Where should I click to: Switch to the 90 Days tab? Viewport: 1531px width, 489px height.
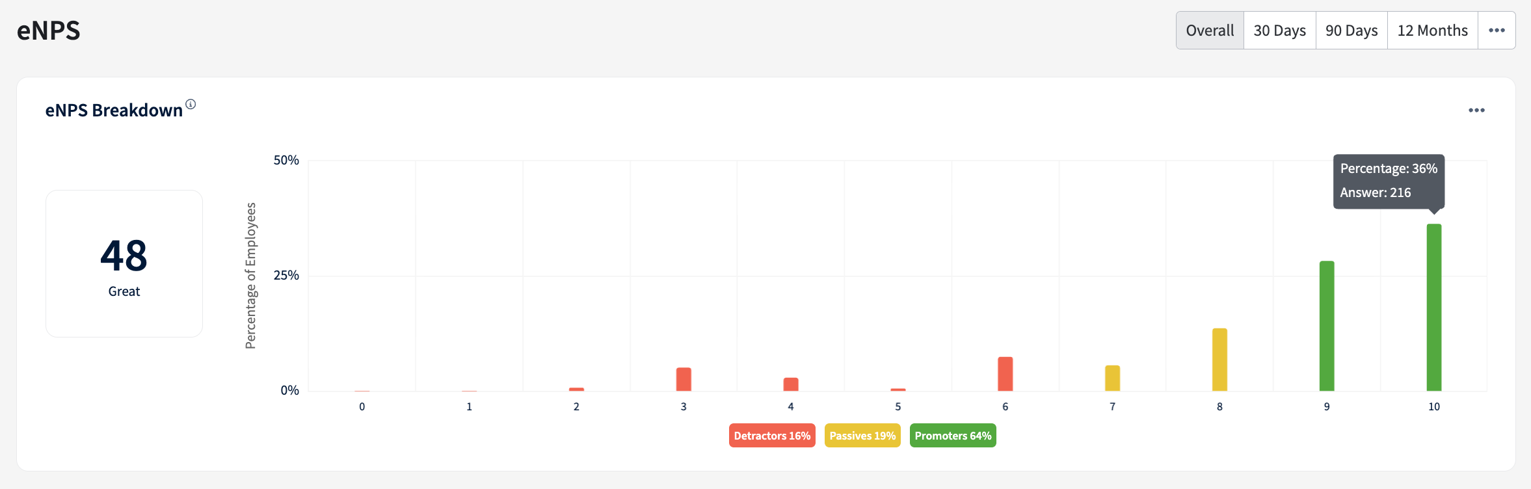point(1351,31)
